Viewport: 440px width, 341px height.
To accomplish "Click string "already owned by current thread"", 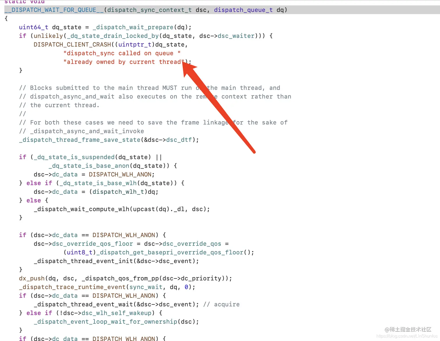I will pos(124,62).
